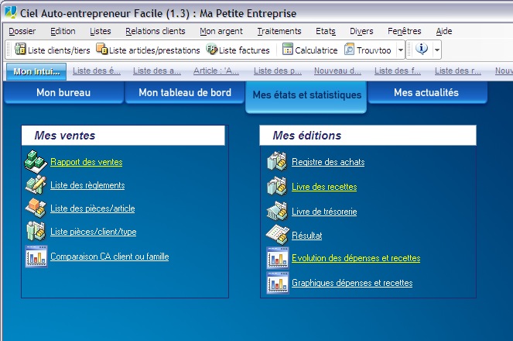Open the Calculatrice icon in toolbar
The image size is (513, 341).
288,49
